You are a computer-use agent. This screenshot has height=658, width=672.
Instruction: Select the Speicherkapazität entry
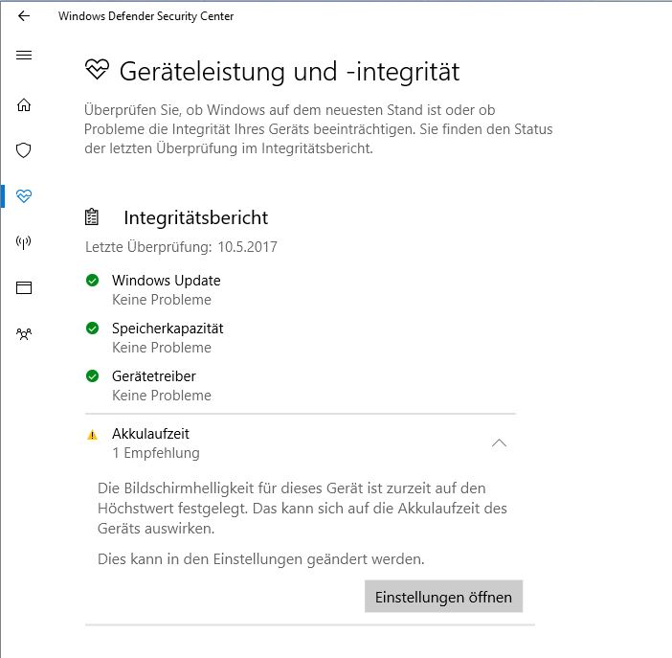pos(168,329)
